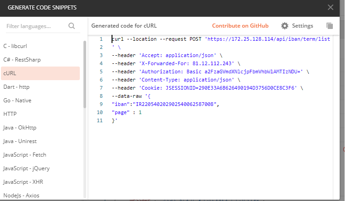
Task: Click the "iban" value line
Action: click(x=165, y=104)
